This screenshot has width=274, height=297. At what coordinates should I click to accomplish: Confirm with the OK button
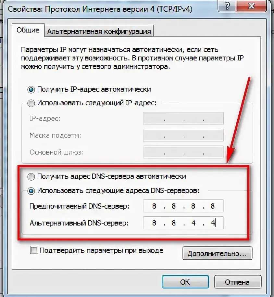click(x=185, y=282)
